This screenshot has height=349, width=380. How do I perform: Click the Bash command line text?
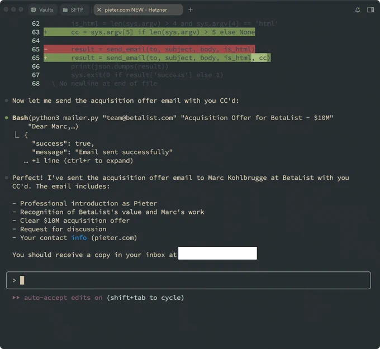[173, 118]
